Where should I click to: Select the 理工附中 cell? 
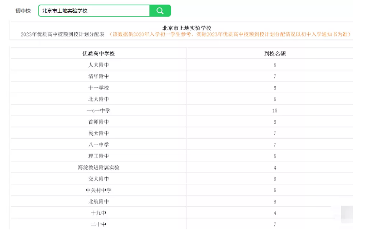point(98,156)
